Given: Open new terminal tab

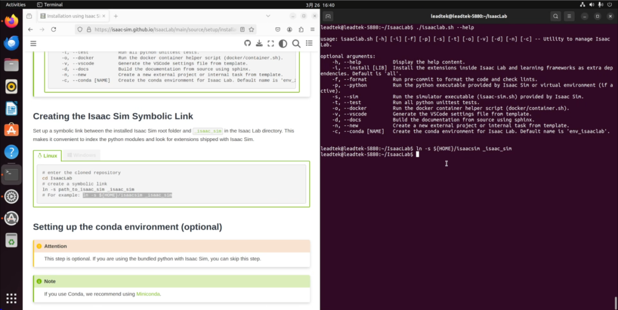Looking at the screenshot, I should pos(328,16).
